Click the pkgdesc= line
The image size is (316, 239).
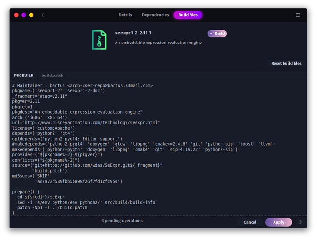tap(77, 112)
